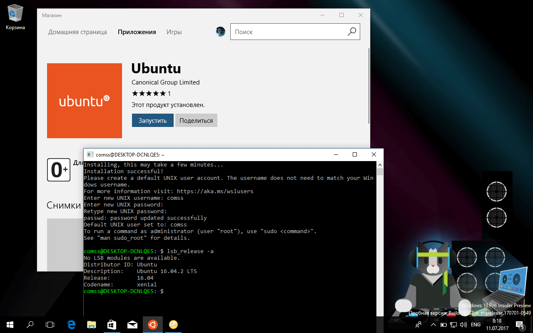Switch to the Игры tab

tap(174, 32)
